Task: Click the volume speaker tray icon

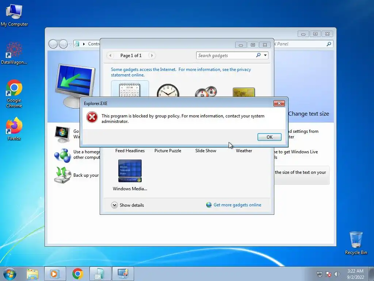Action: [x=337, y=274]
